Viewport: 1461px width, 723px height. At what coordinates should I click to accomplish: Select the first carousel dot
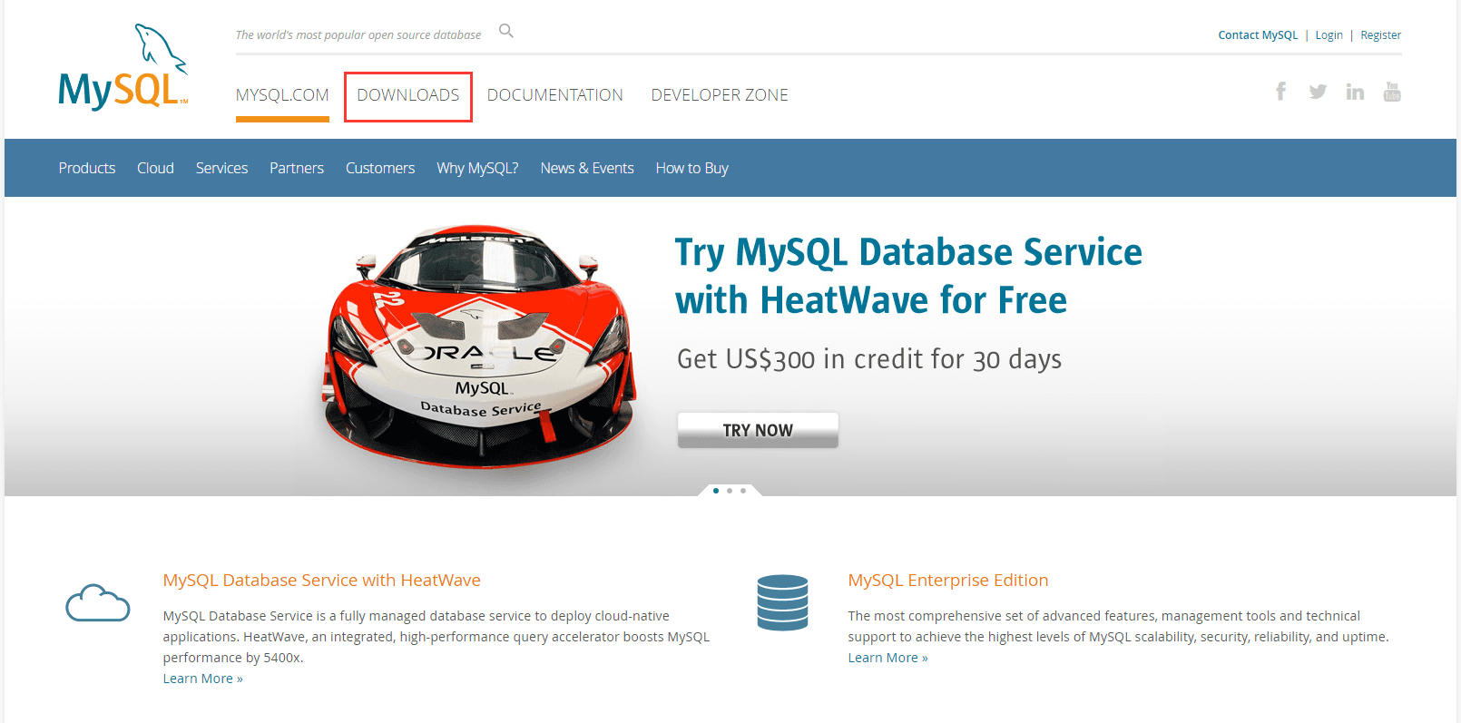pyautogui.click(x=716, y=491)
